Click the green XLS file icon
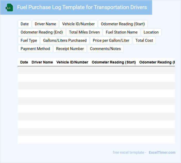 click(9, 7)
